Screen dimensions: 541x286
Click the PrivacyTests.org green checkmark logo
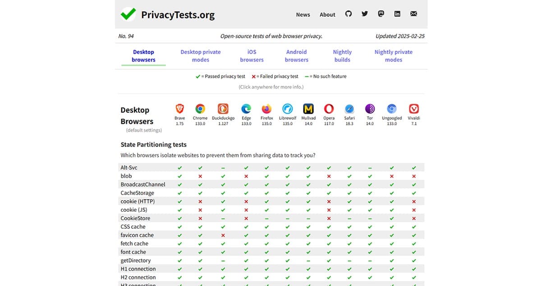tap(128, 14)
